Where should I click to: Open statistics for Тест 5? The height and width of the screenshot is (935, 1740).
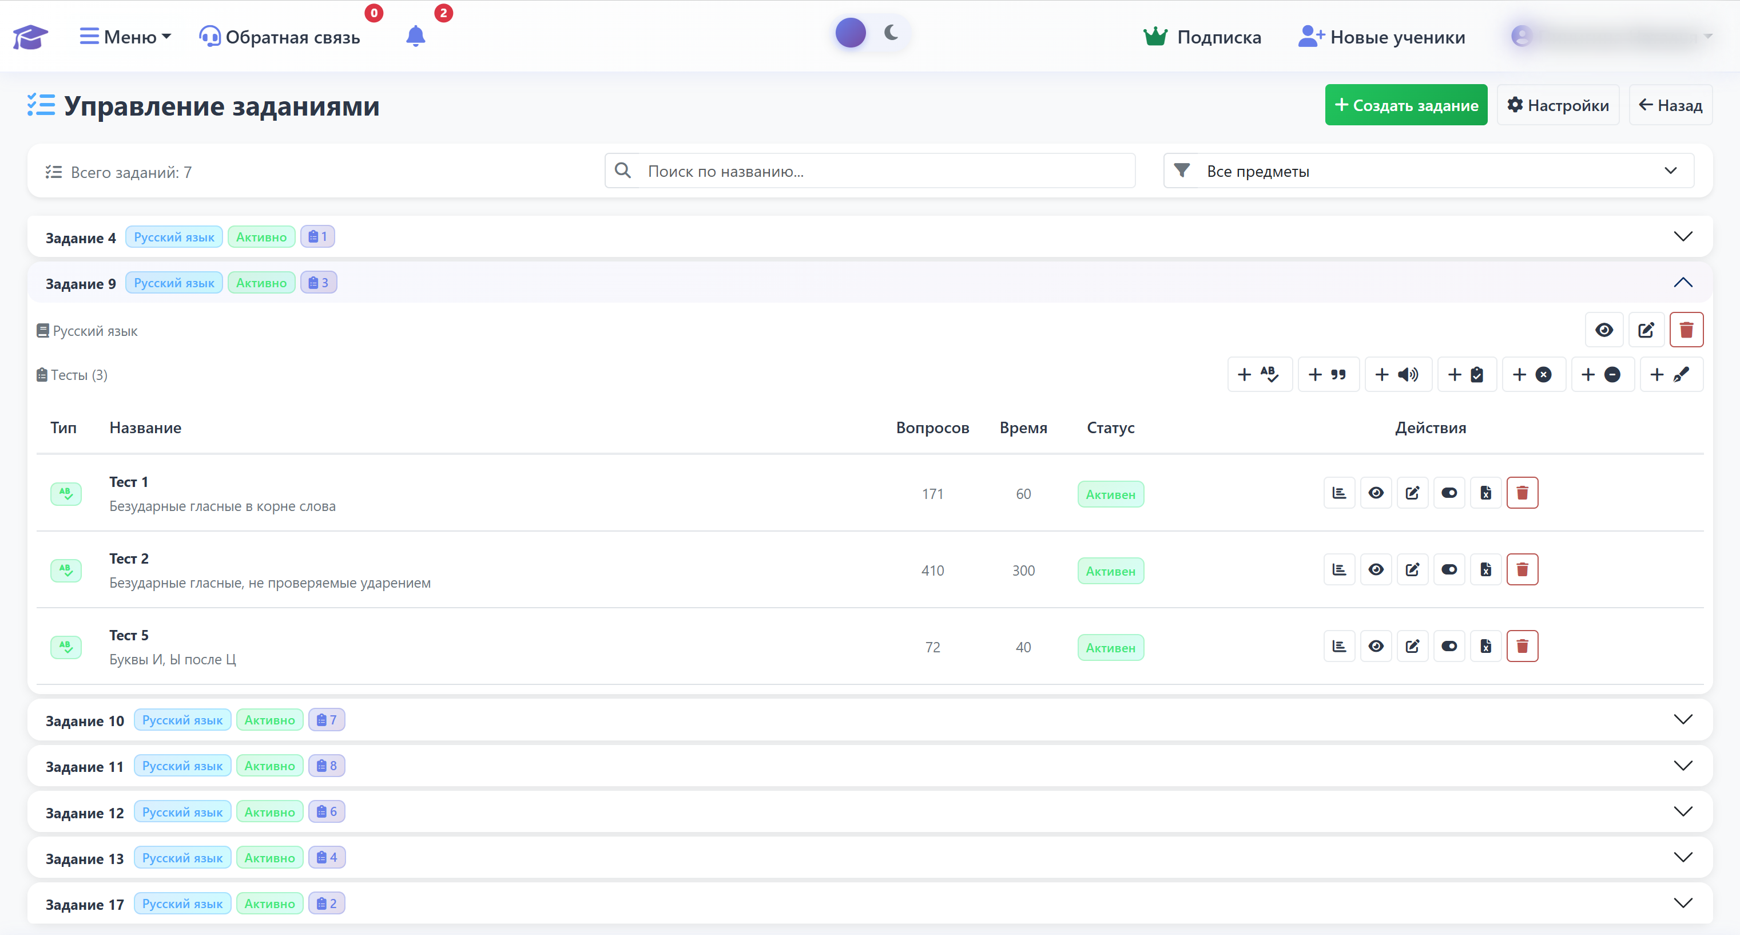pyautogui.click(x=1339, y=646)
